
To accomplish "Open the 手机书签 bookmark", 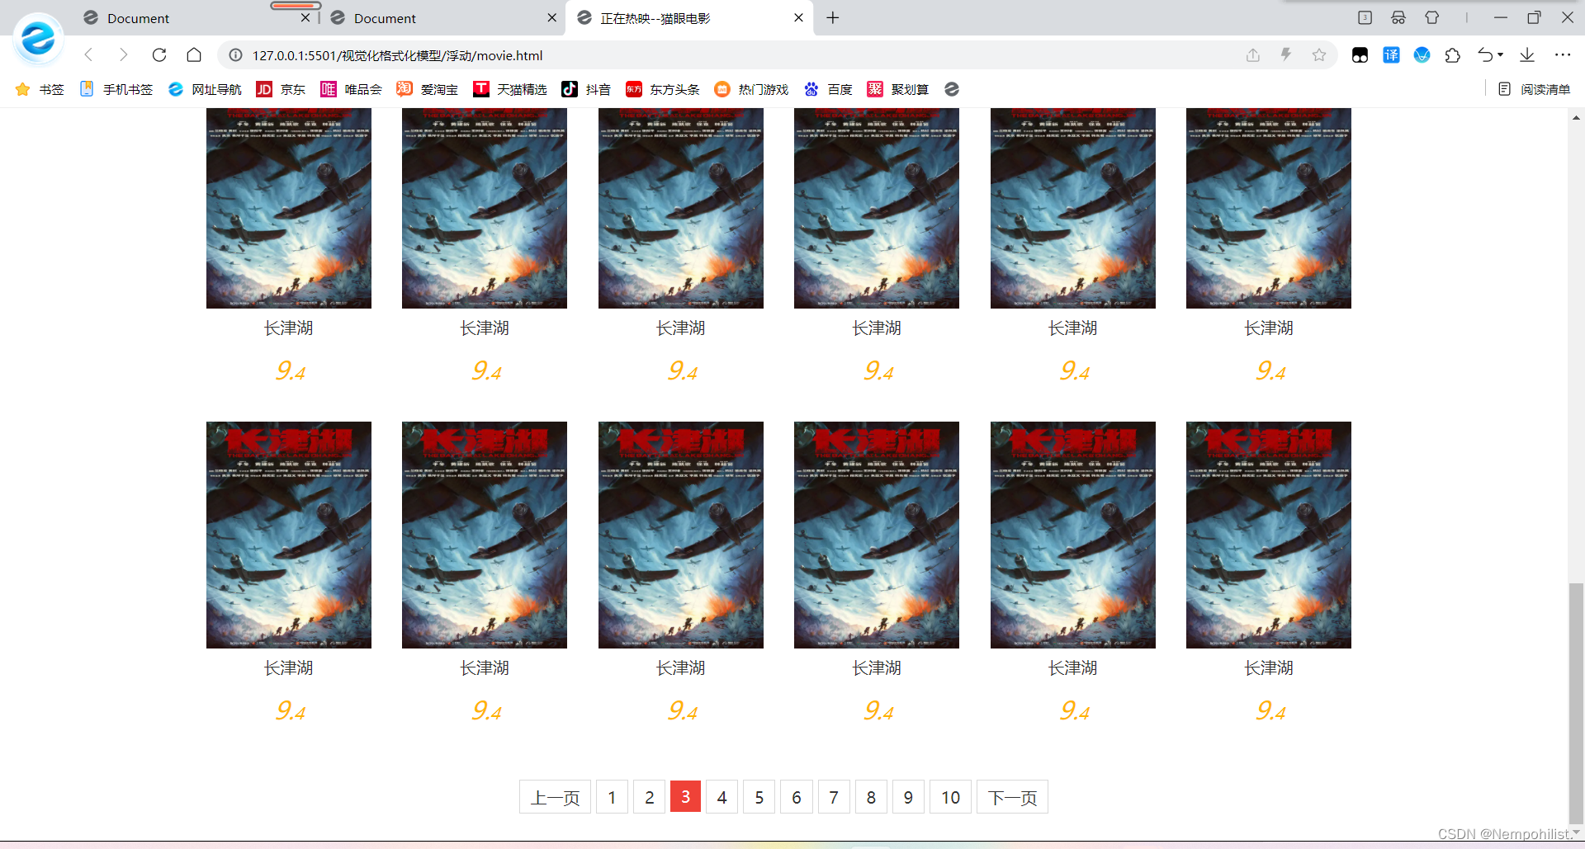I will coord(116,89).
